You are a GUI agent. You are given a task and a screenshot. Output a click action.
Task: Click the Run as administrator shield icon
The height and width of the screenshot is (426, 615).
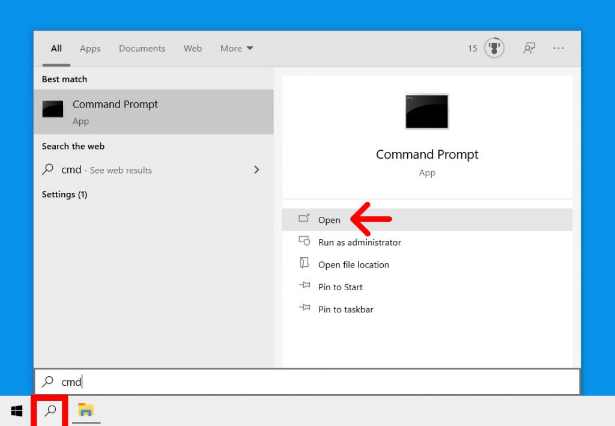click(x=304, y=240)
